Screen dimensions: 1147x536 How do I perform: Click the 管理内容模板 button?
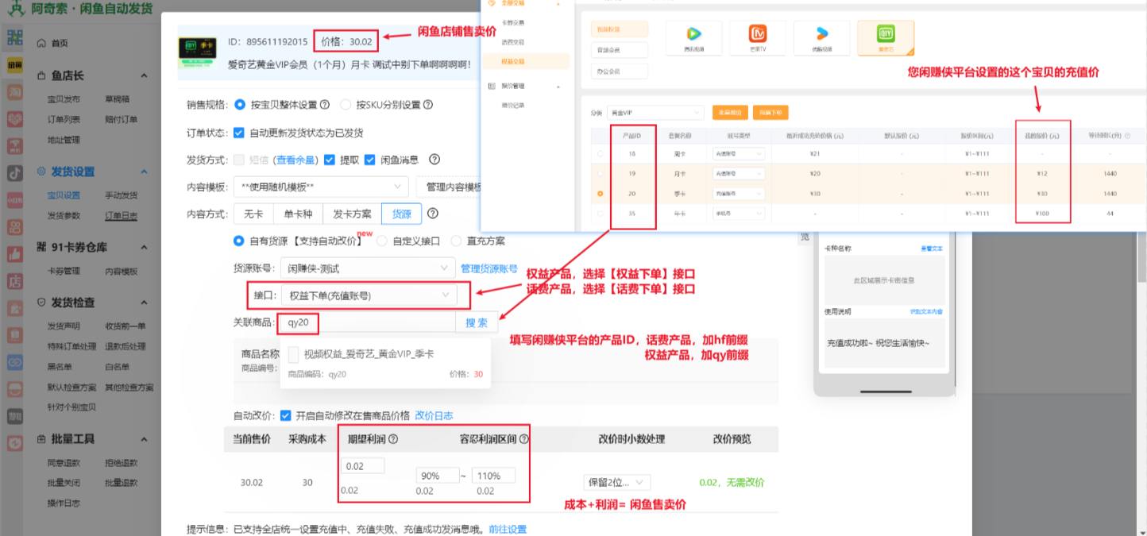click(x=450, y=187)
